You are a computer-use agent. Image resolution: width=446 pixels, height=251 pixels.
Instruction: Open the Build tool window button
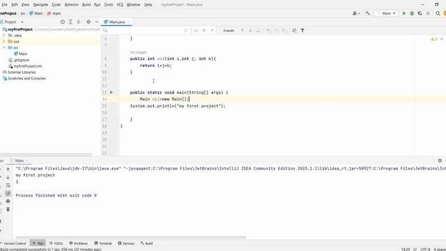tap(146, 243)
